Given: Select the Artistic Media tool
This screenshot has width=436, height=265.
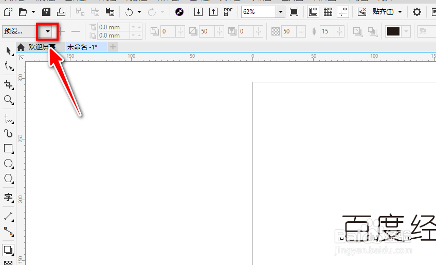Looking at the screenshot, I should (9, 133).
